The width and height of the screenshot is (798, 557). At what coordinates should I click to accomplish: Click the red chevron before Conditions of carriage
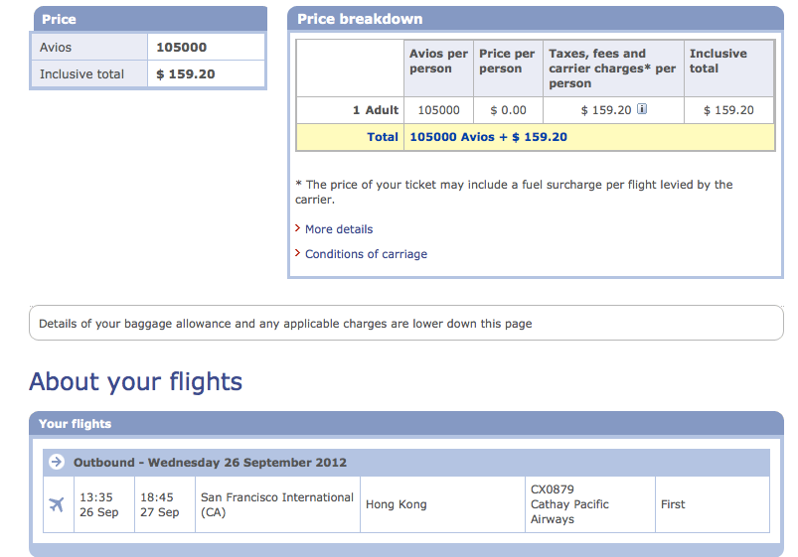point(298,253)
